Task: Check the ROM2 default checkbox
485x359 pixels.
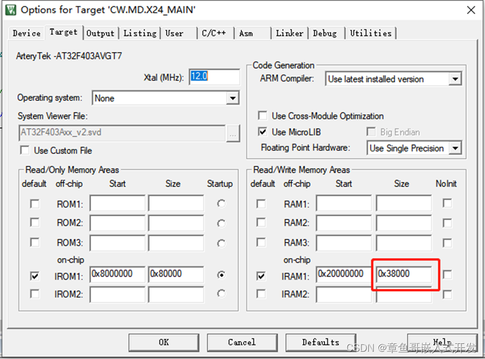Action: click(35, 222)
